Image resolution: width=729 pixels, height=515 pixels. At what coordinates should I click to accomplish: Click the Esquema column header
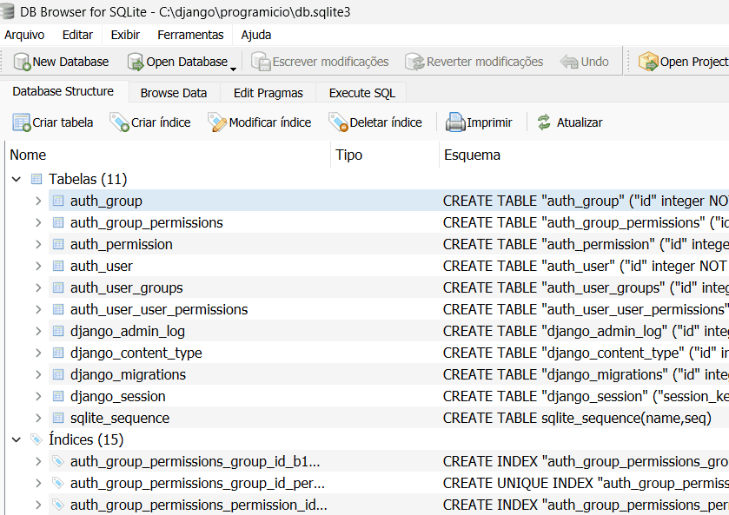tap(472, 155)
